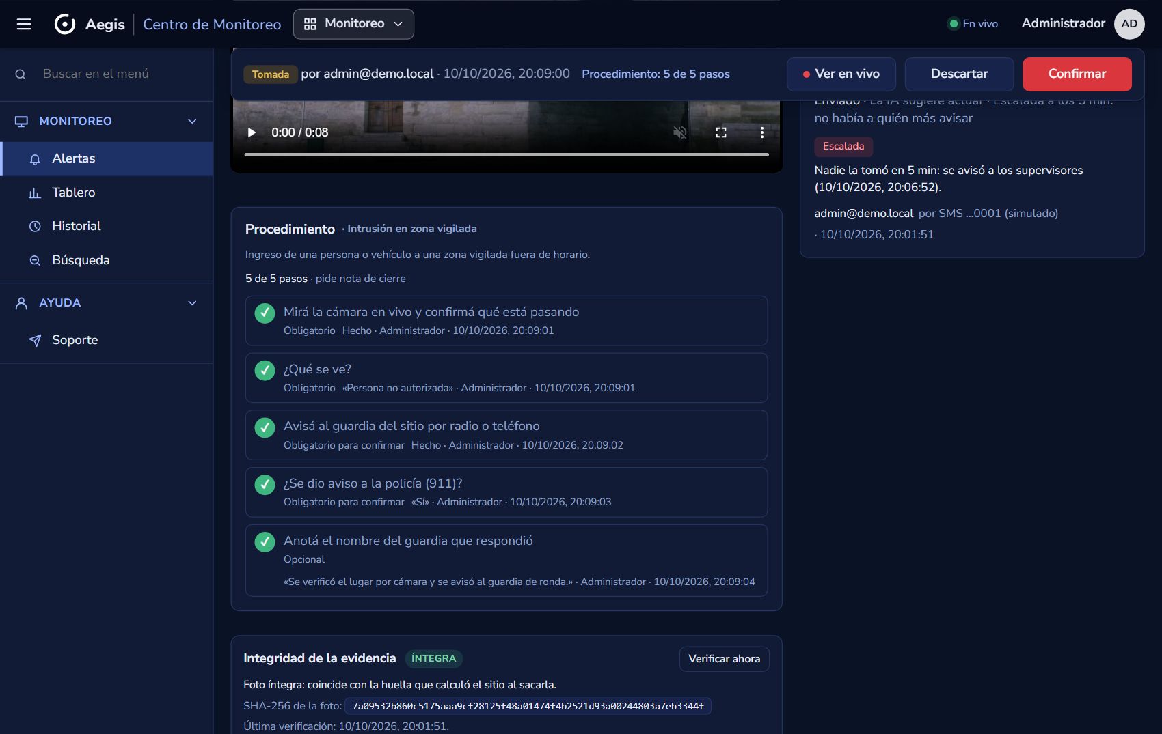Click the ÍNTEGRA integrity badge

(434, 659)
